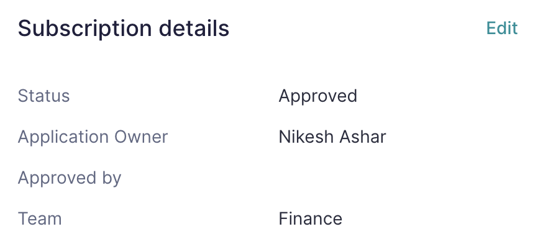Select the Finance team value
The width and height of the screenshot is (543, 242).
point(310,219)
